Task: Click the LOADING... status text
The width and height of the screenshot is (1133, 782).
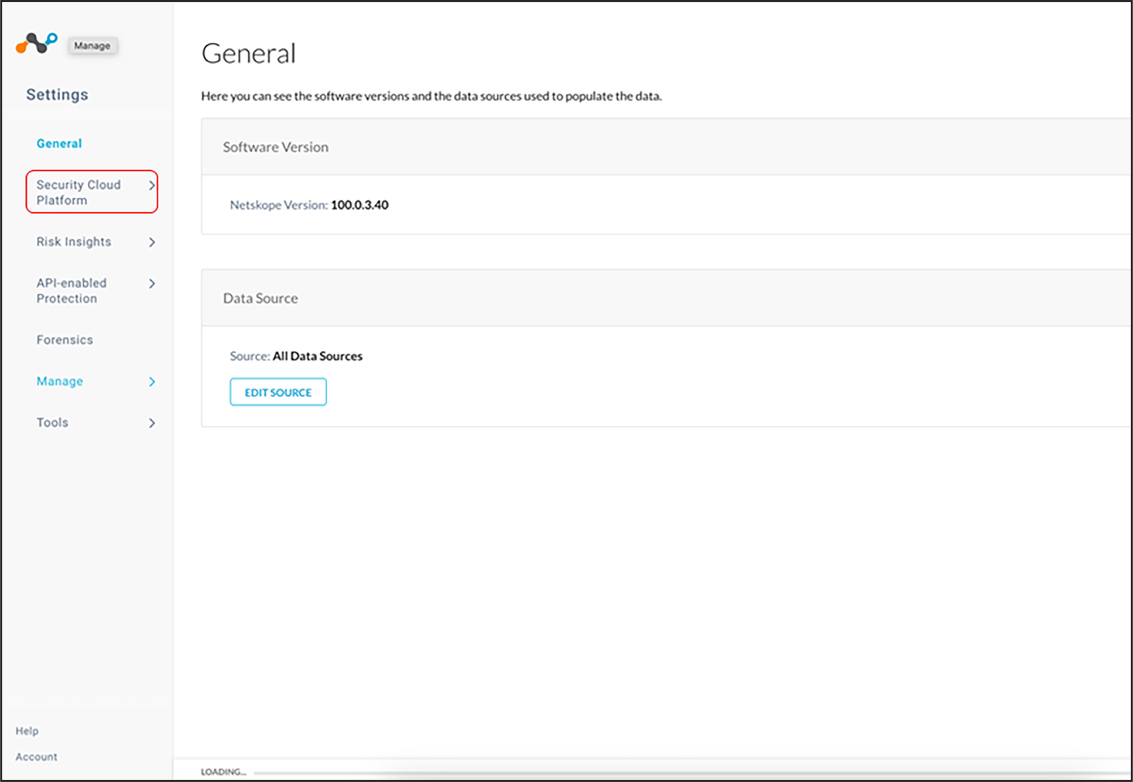Action: point(223,771)
